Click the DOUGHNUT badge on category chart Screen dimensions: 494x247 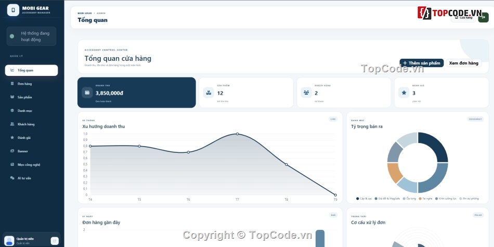[475, 119]
